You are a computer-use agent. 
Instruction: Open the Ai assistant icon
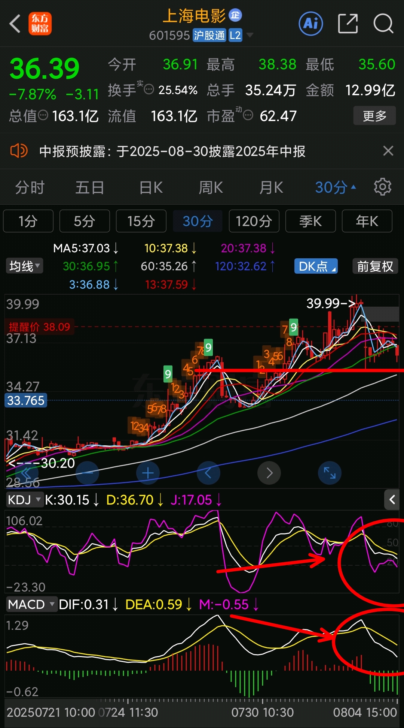310,24
